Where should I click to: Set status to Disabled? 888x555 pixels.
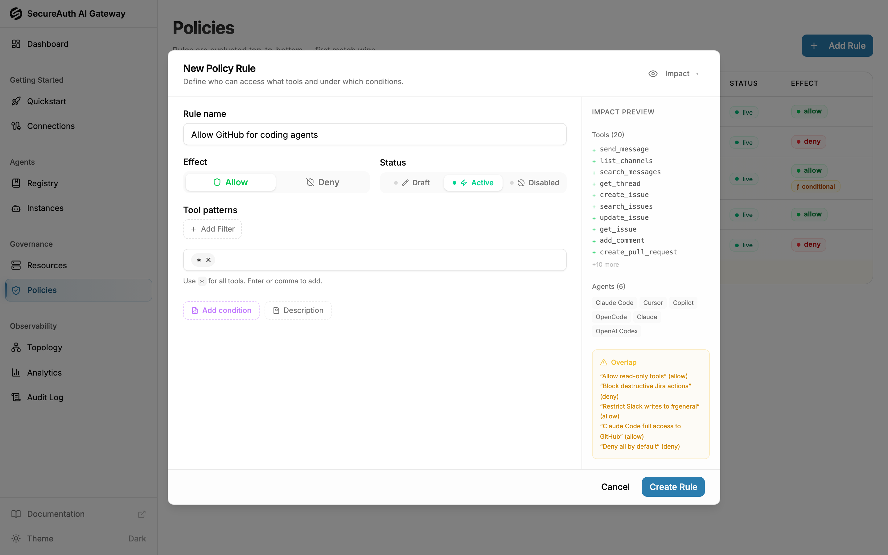tap(535, 183)
